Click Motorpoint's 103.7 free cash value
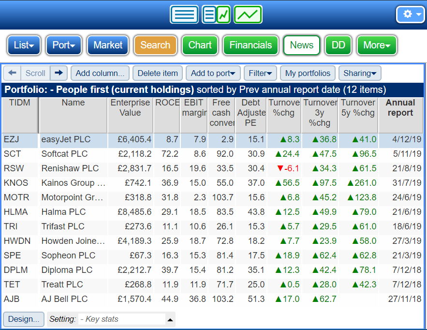The image size is (427, 330). (x=223, y=197)
